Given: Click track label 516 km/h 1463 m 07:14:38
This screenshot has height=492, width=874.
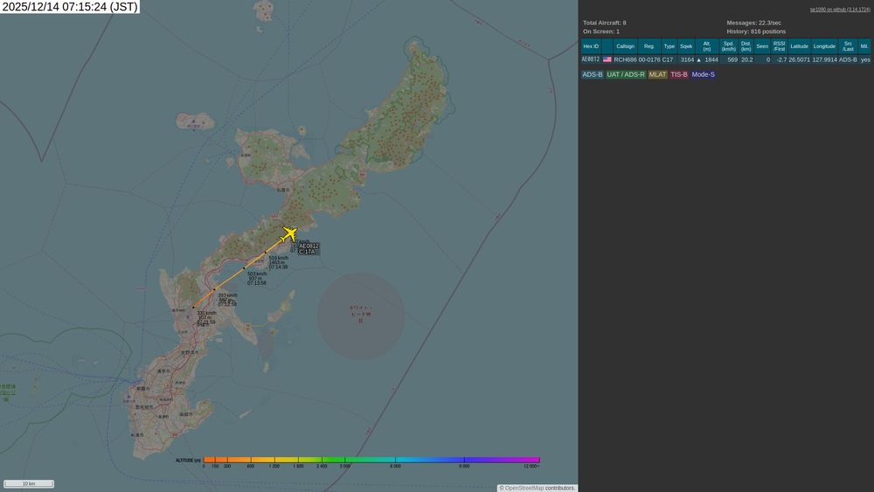Looking at the screenshot, I should tap(278, 262).
